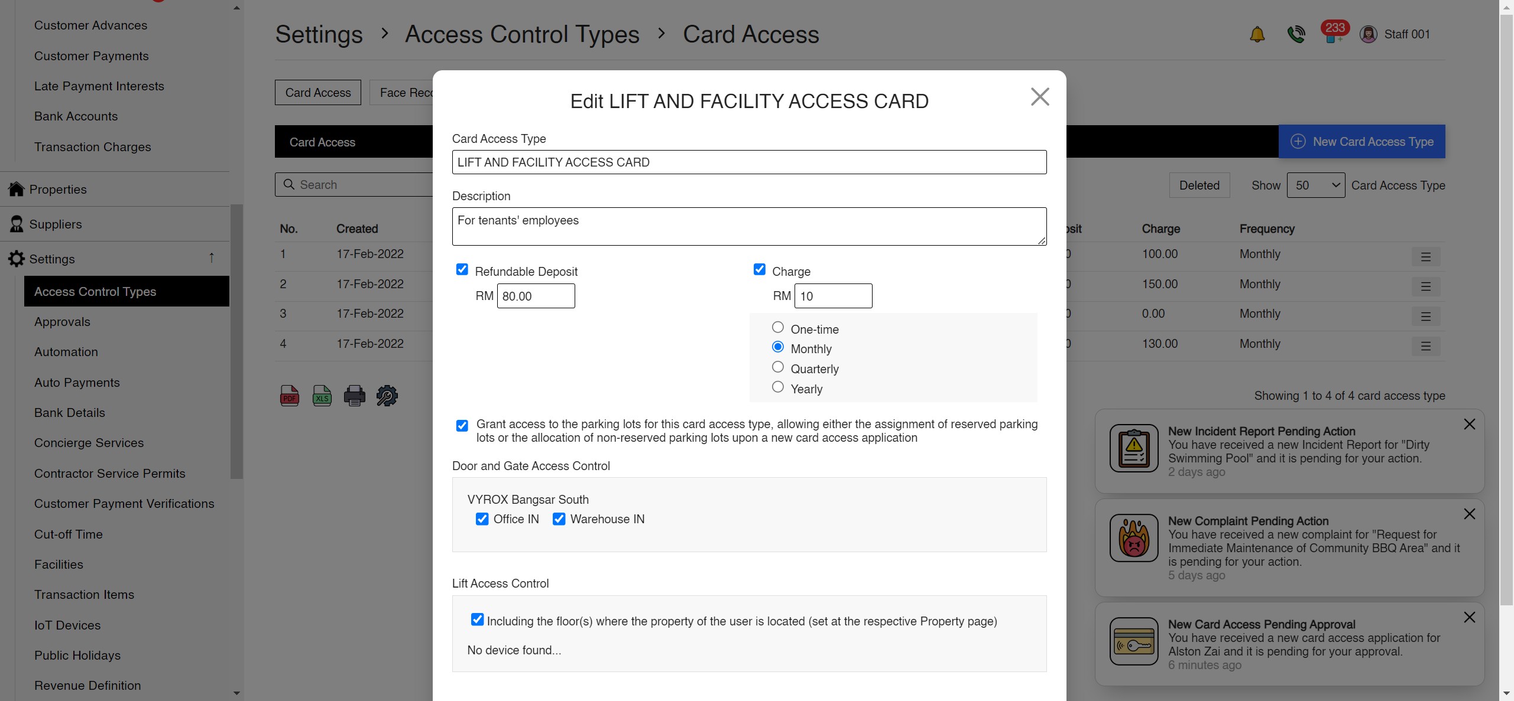Click the Description text field

coord(748,226)
